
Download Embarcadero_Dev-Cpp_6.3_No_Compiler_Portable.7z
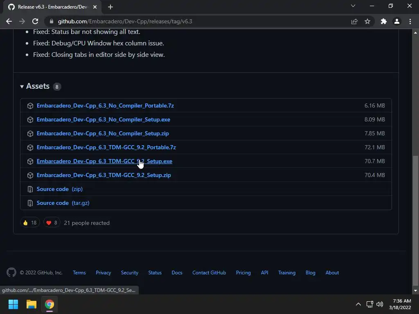point(105,105)
